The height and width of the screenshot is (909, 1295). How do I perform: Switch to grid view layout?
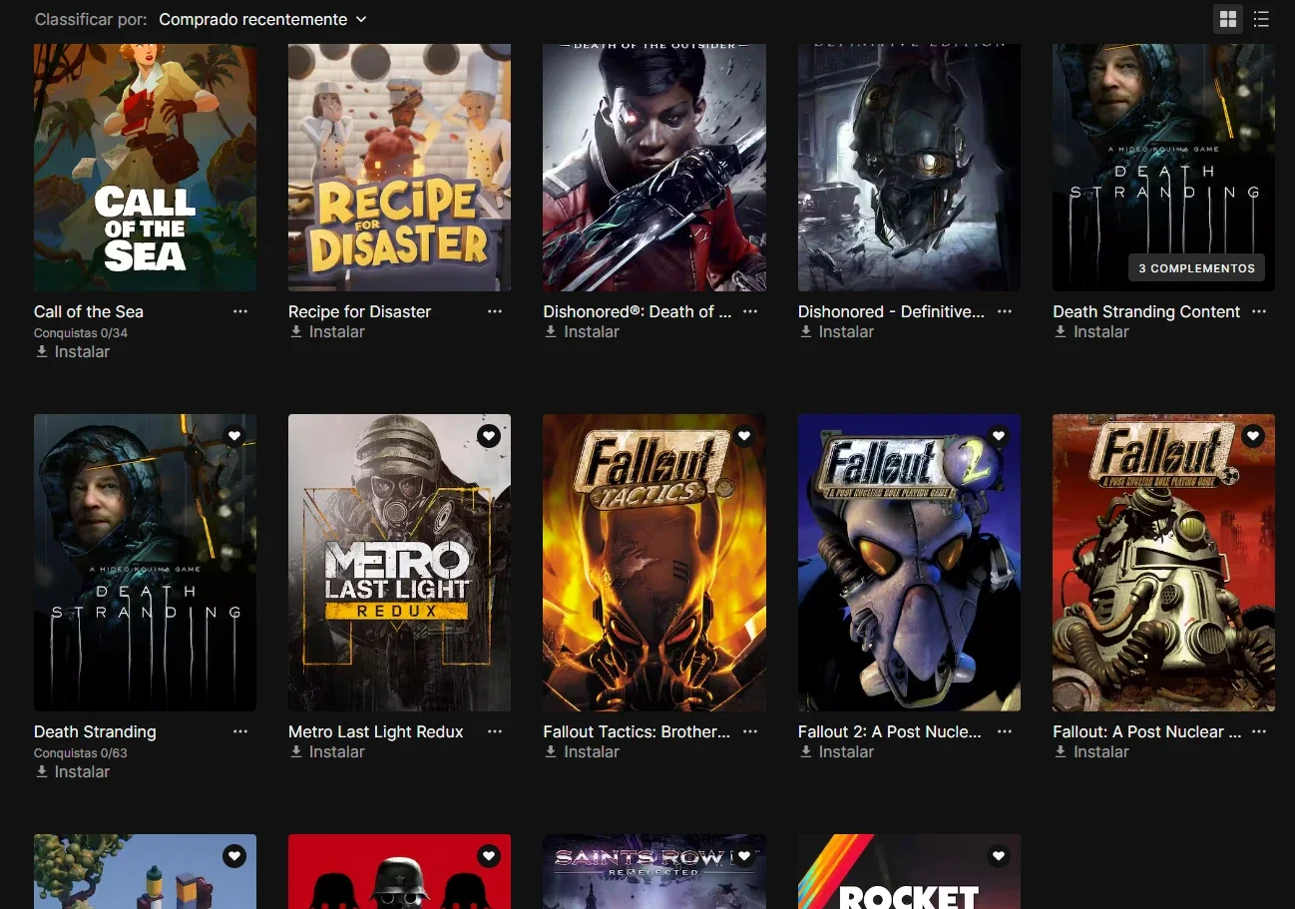(1228, 19)
